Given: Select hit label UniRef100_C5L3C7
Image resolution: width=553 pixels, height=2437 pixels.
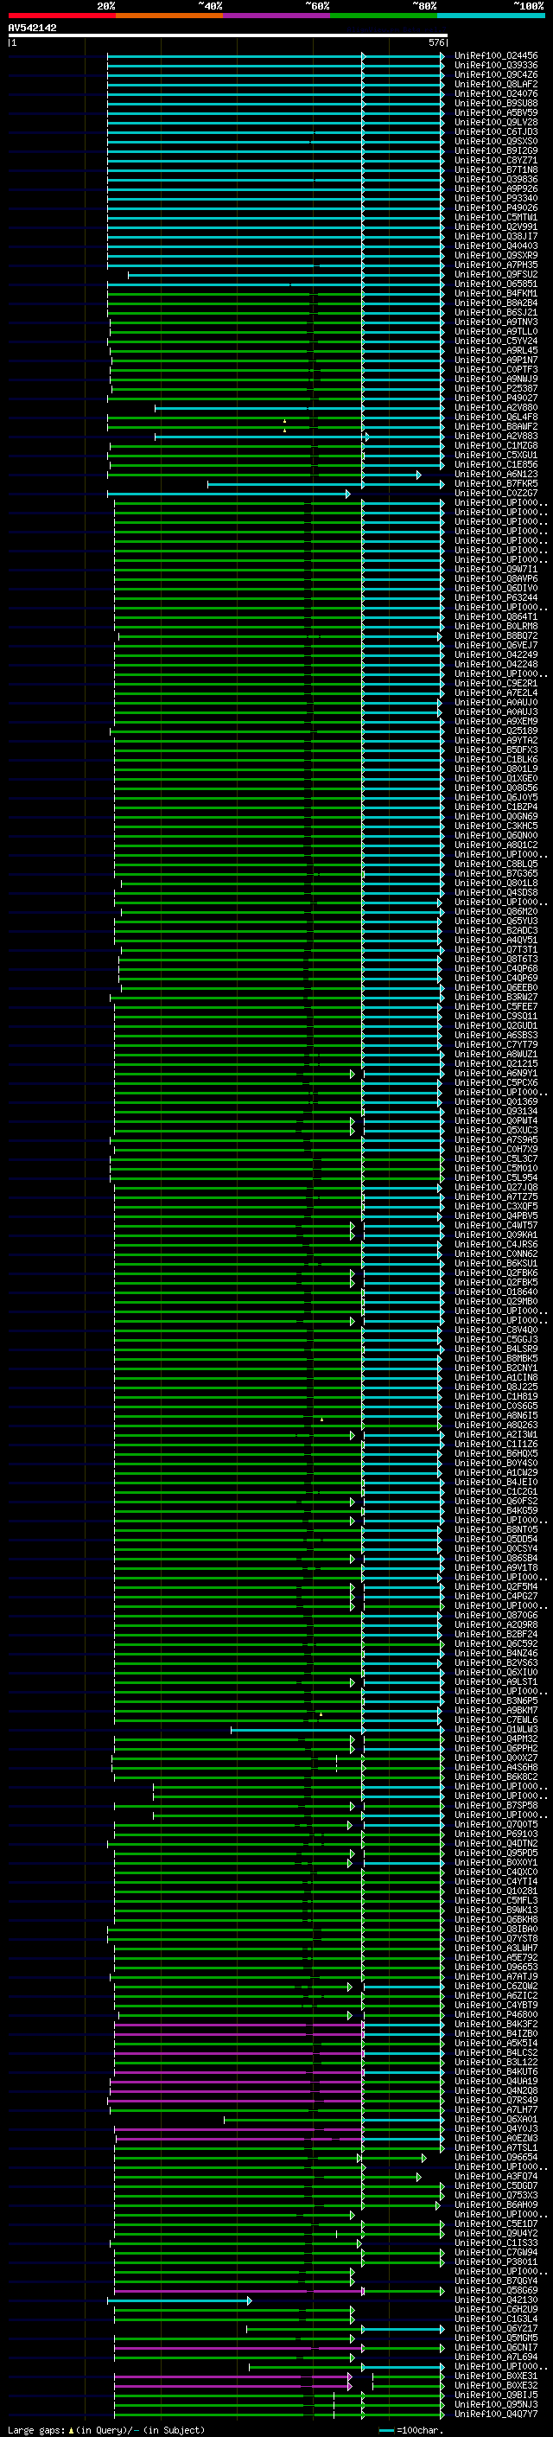Looking at the screenshot, I should [496, 1158].
